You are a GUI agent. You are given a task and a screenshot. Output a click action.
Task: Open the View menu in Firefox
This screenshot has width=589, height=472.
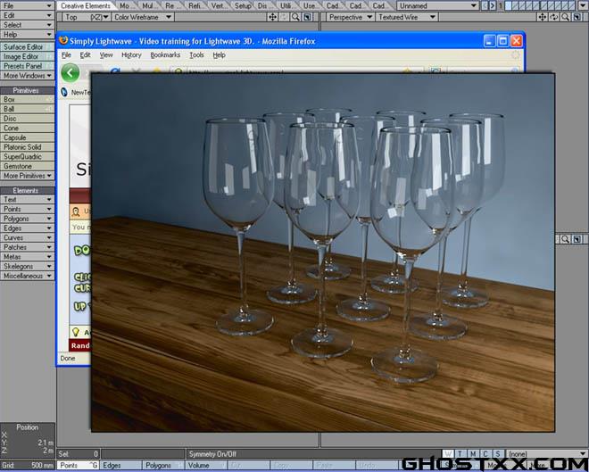pyautogui.click(x=106, y=54)
